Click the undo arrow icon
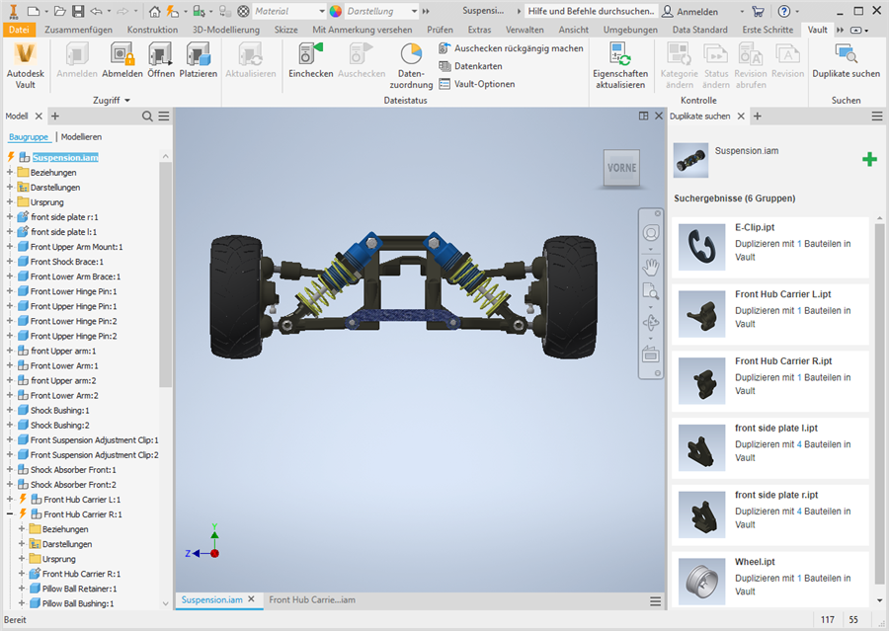889x631 pixels. [96, 11]
